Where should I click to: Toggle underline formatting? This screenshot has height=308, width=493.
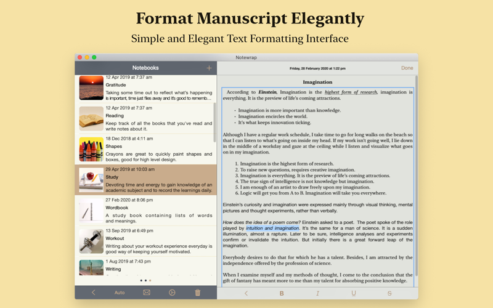[x=353, y=293]
